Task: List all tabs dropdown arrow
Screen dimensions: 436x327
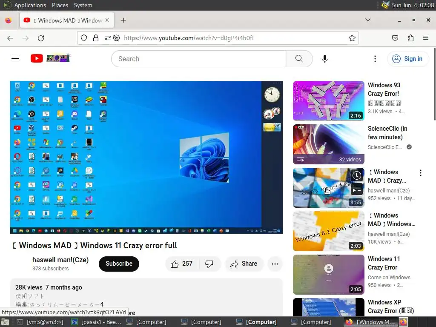Action: 367,20
